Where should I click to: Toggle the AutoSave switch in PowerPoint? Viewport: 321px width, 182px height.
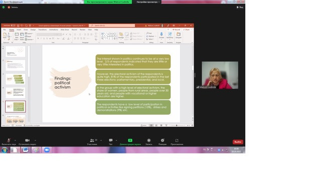pos(13,26)
